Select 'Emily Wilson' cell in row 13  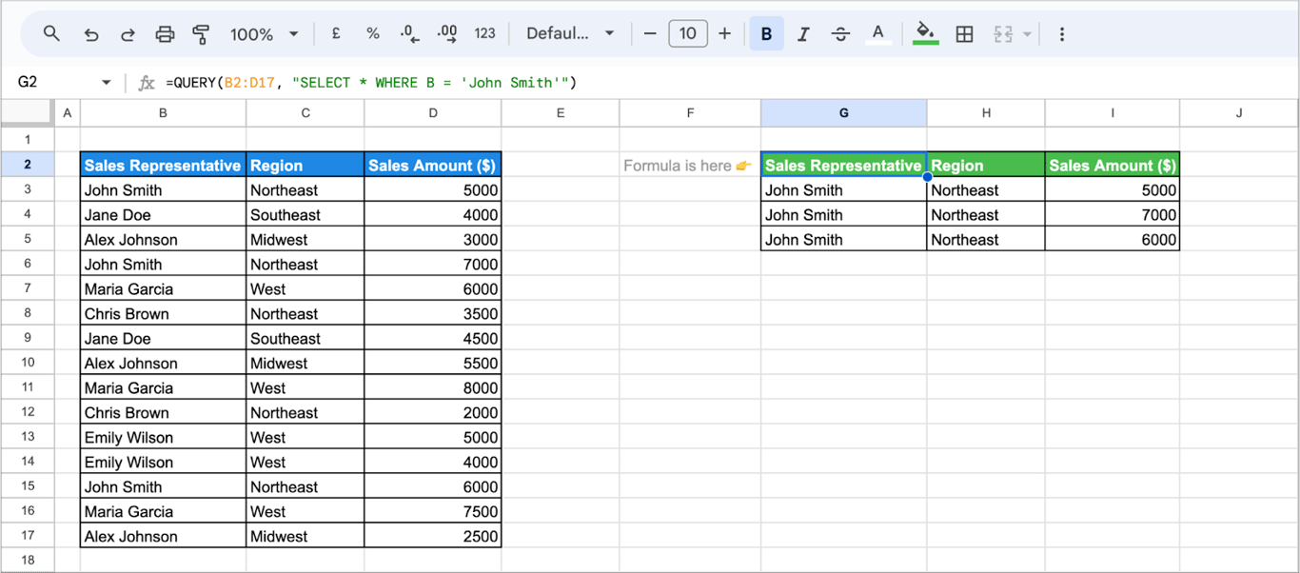coord(163,437)
